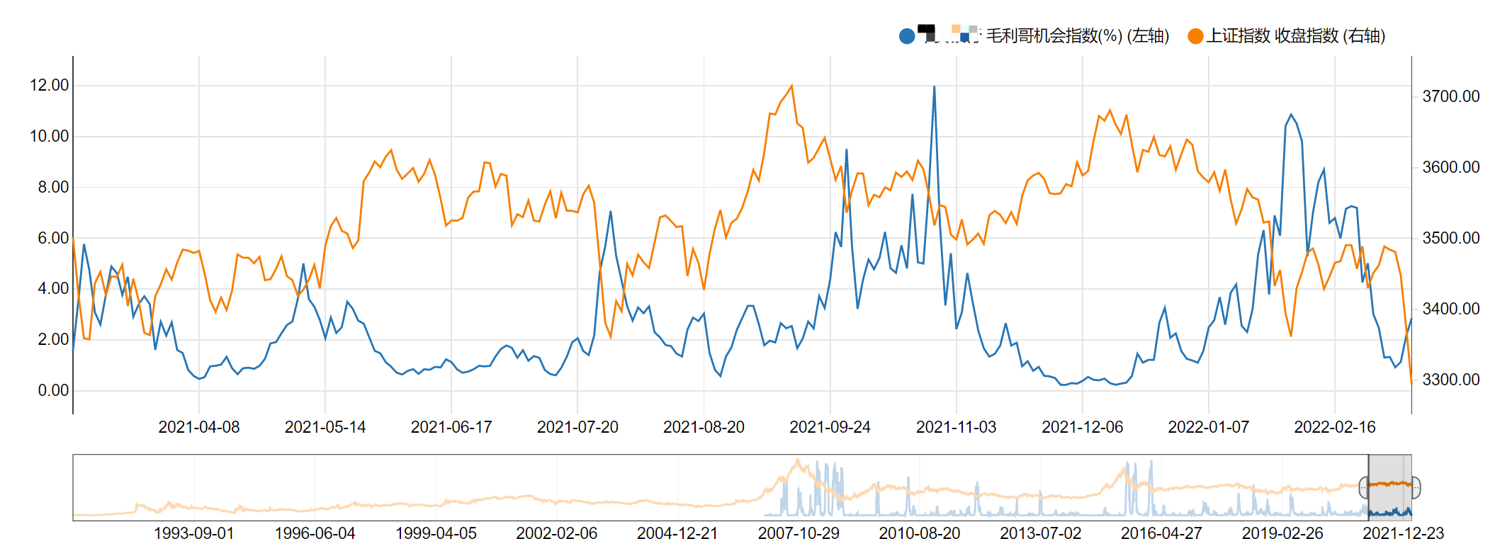Click the 2002-02-06 overview timeline label
This screenshot has width=1495, height=551.
[557, 533]
